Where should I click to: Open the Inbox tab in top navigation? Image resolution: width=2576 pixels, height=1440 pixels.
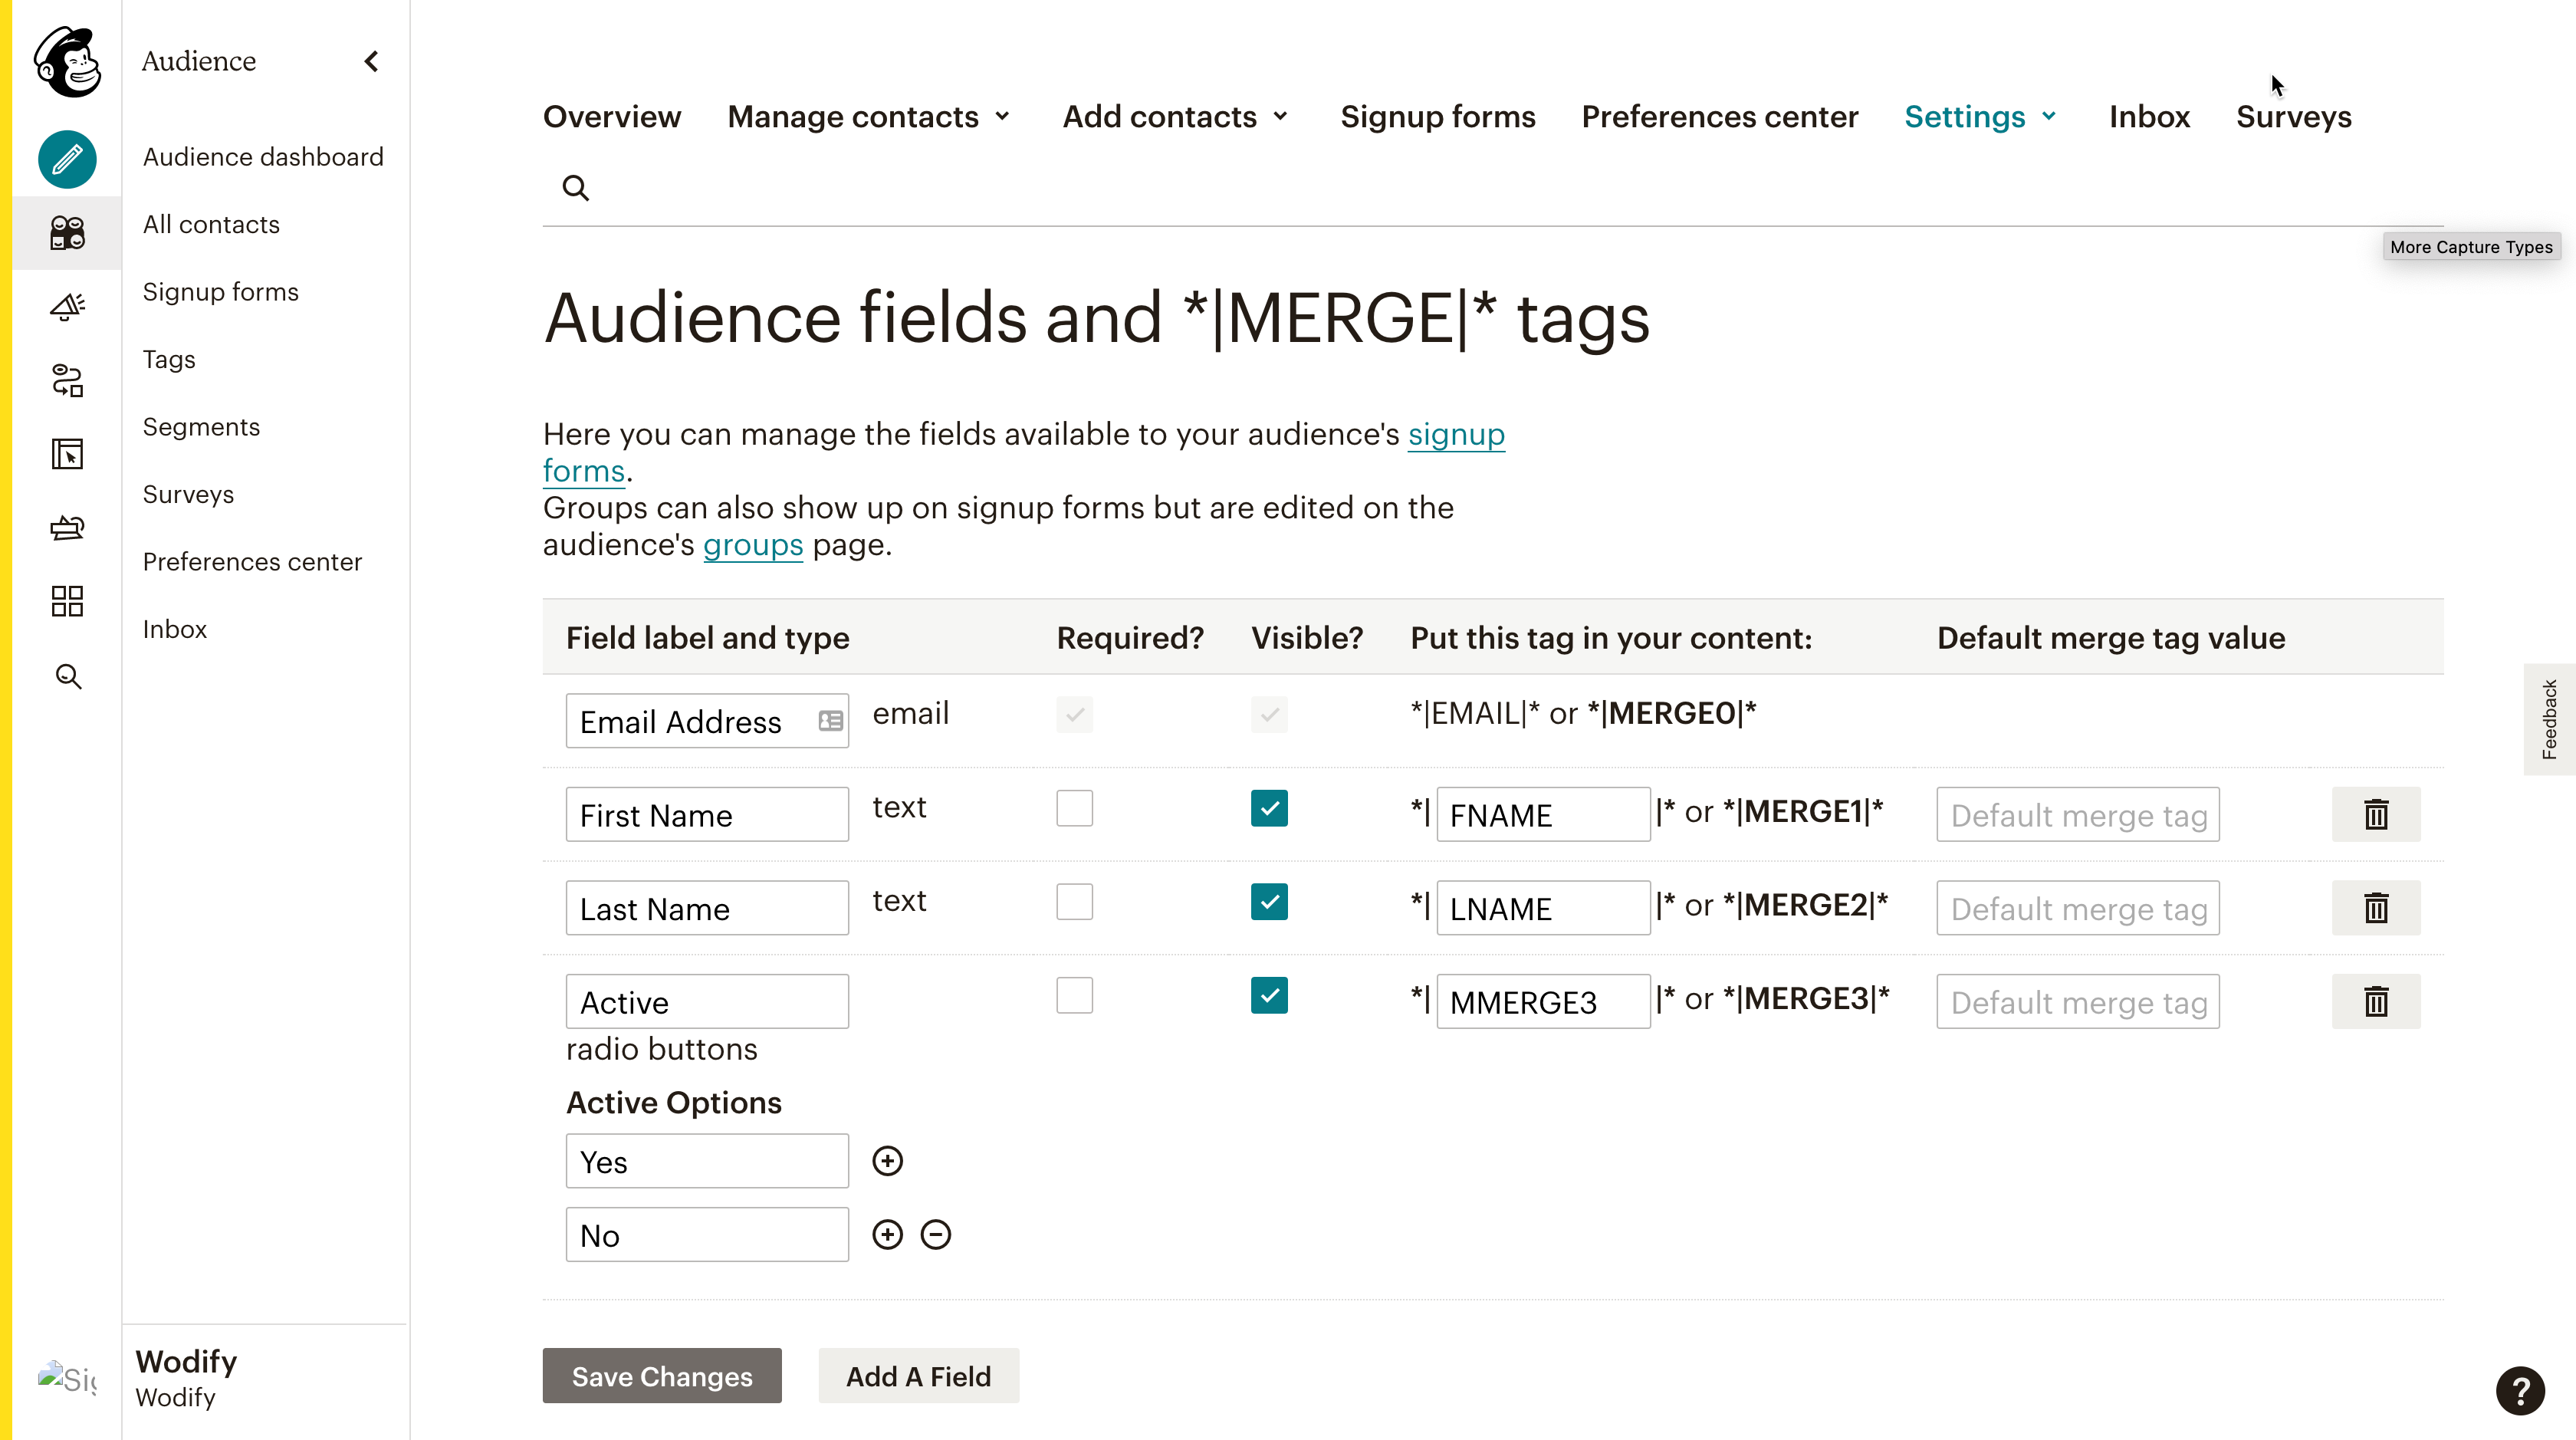coord(2149,117)
